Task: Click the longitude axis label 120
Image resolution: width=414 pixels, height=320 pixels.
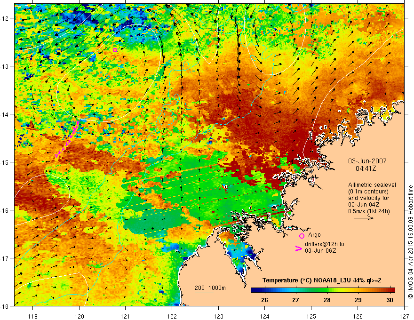Action: coord(79,316)
